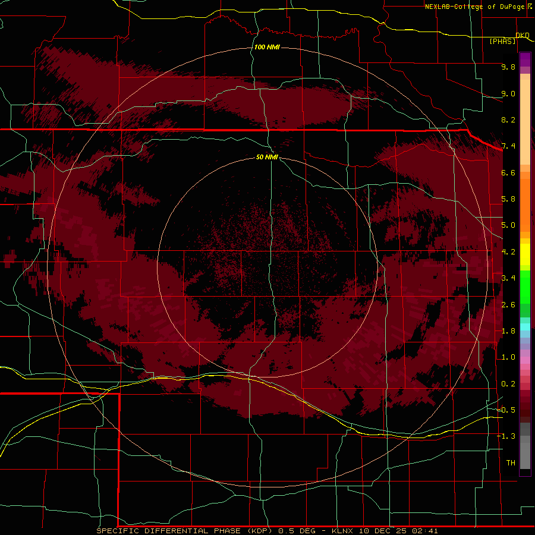Image resolution: width=535 pixels, height=535 pixels.
Task: Click the 5.0 legend value
Action: pos(508,225)
